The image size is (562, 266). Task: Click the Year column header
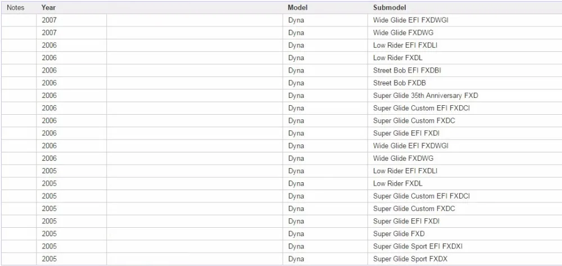[48, 7]
